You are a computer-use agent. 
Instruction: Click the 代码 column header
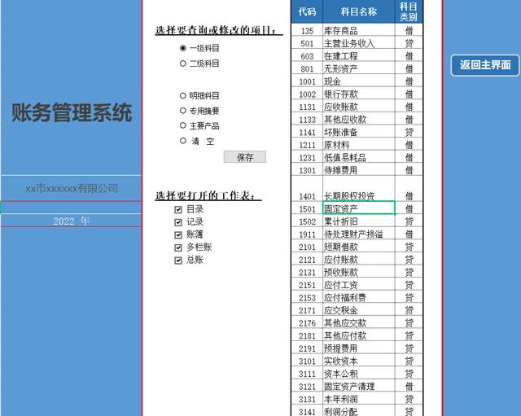coord(307,11)
